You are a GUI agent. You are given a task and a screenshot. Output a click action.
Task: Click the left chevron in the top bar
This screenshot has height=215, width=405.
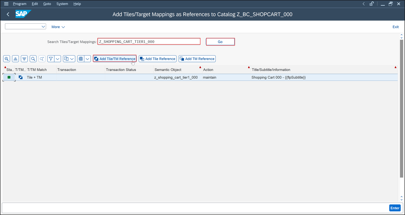(364, 4)
